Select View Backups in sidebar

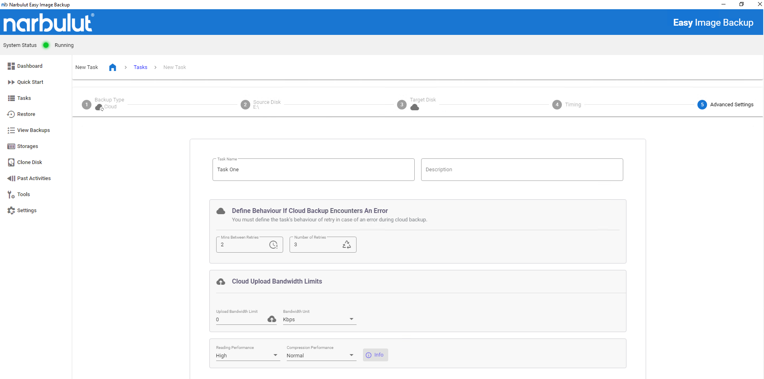[33, 130]
